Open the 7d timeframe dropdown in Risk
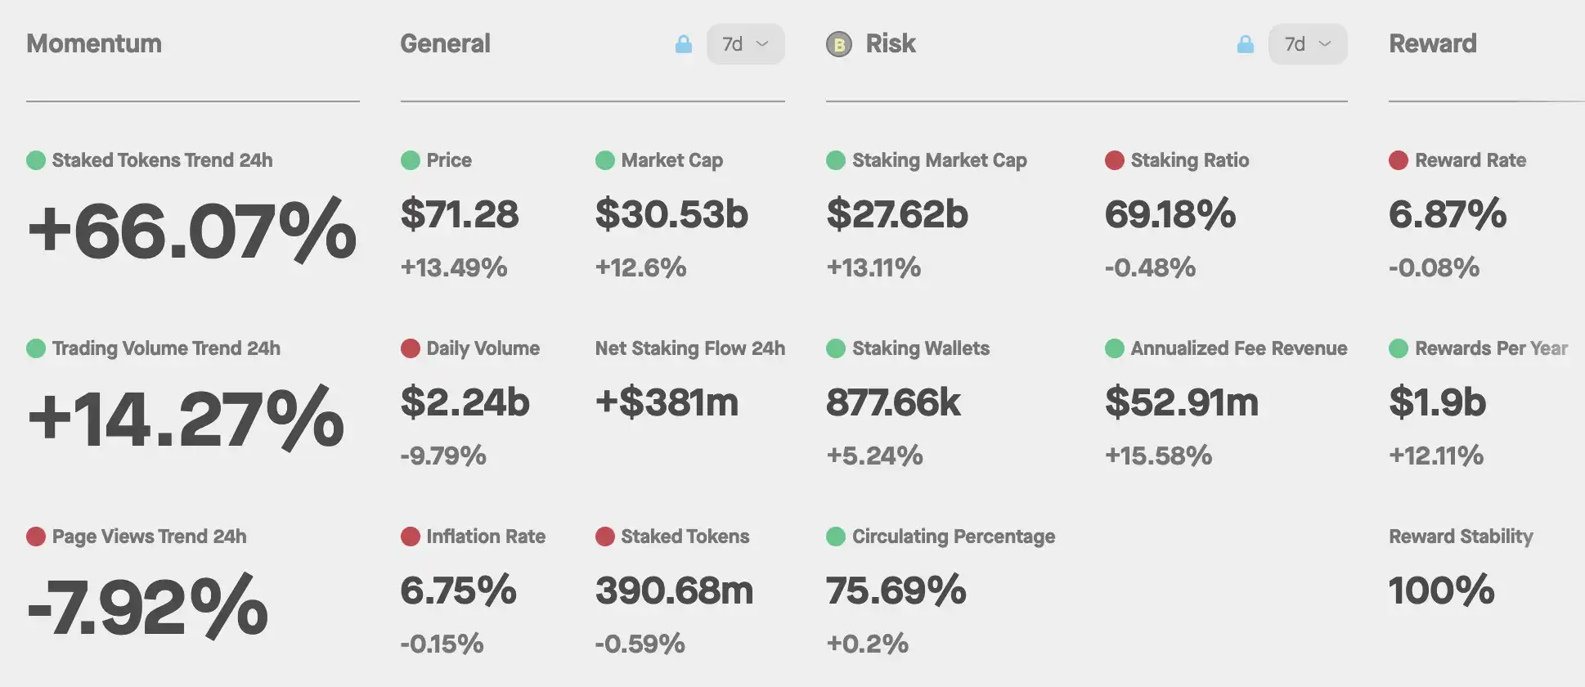 (x=1307, y=44)
